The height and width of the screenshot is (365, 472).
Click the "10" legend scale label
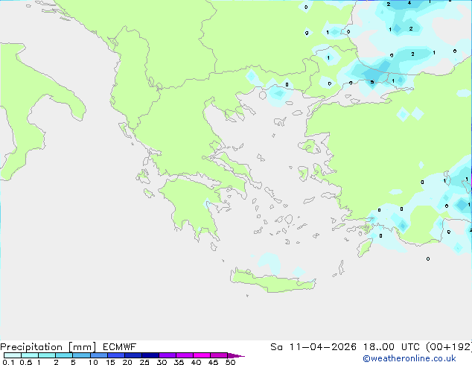(x=93, y=362)
